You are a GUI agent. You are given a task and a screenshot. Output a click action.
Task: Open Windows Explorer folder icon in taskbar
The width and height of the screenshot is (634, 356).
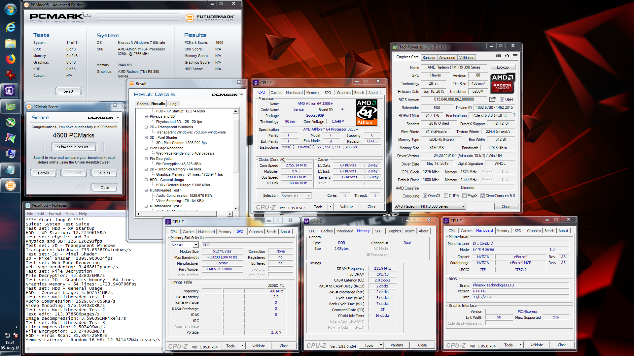coord(11,43)
